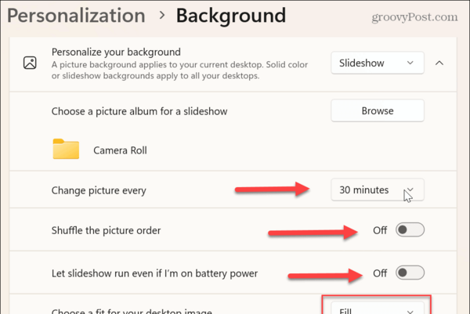This screenshot has width=470, height=314.
Task: Click the Off label next to Shuffle toggle
Action: [380, 230]
